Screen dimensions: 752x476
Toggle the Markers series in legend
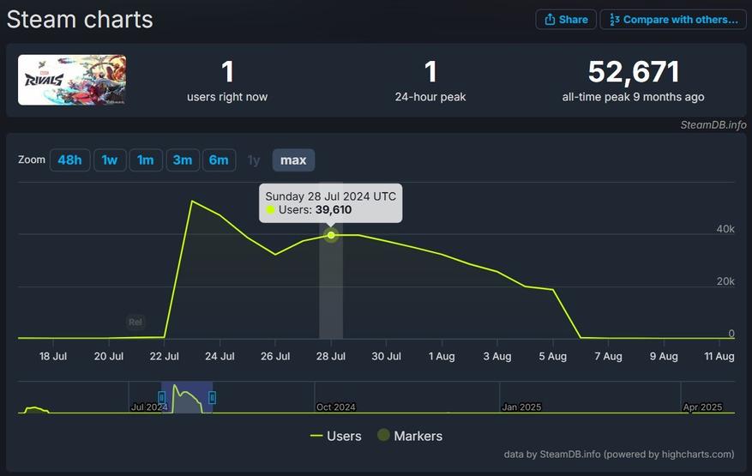[410, 436]
